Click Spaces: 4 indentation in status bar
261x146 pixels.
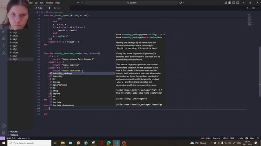click(217, 138)
